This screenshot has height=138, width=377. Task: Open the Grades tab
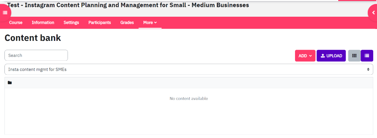pos(127,23)
